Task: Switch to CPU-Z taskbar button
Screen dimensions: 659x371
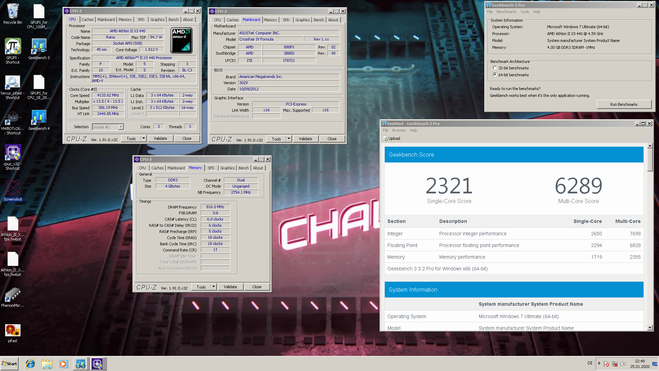Action: click(97, 364)
